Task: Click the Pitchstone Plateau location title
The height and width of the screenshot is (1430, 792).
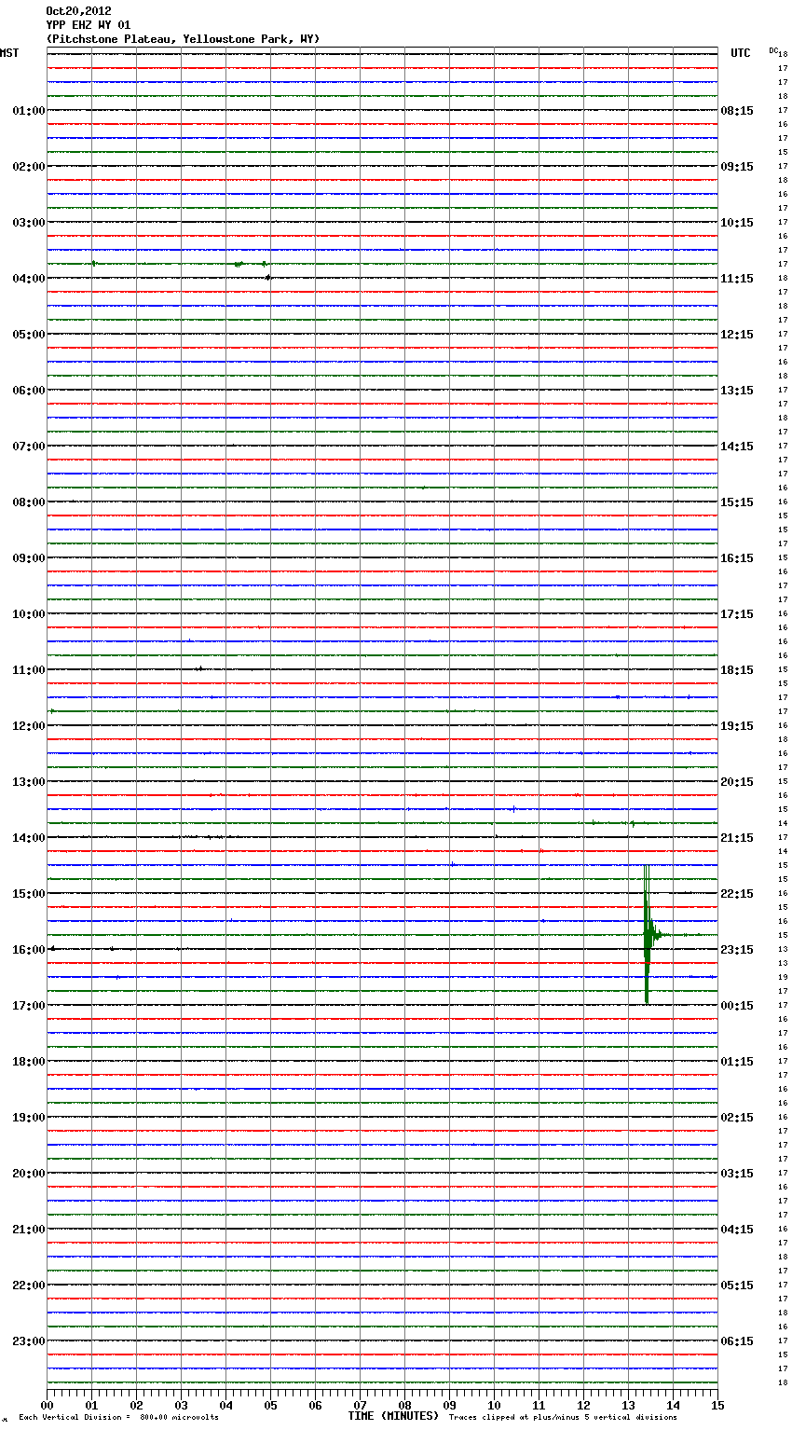Action: click(x=183, y=39)
